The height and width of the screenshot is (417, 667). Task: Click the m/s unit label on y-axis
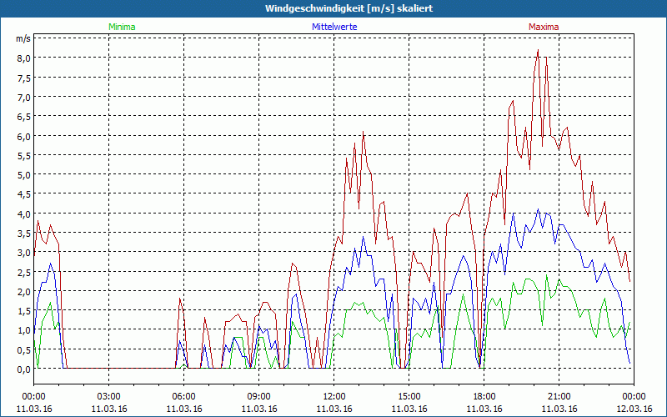coord(23,38)
